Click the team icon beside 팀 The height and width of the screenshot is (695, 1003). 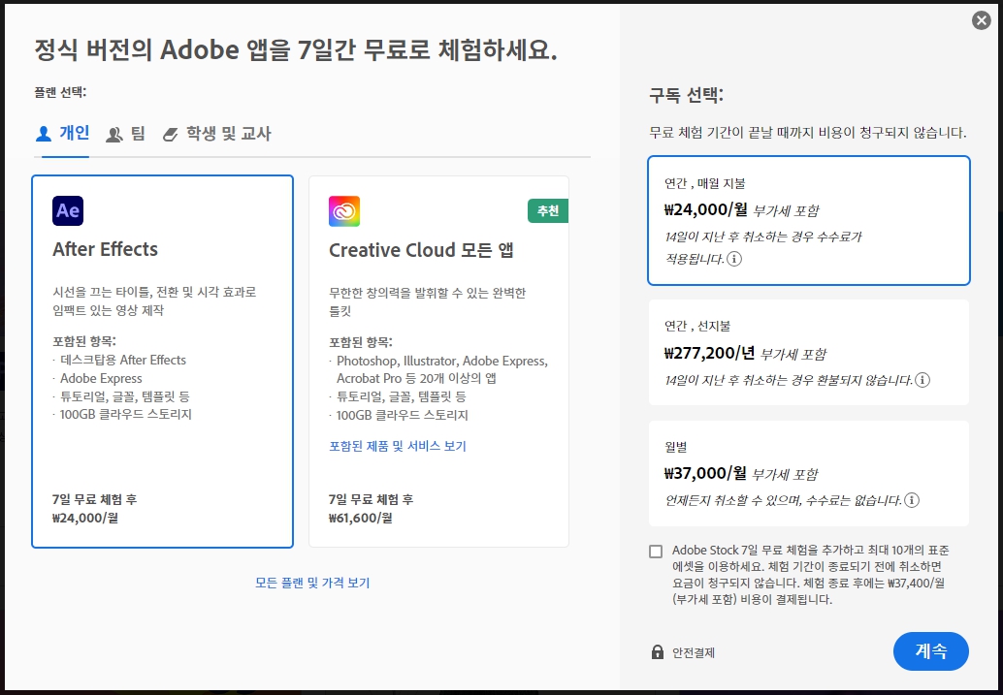click(x=114, y=135)
